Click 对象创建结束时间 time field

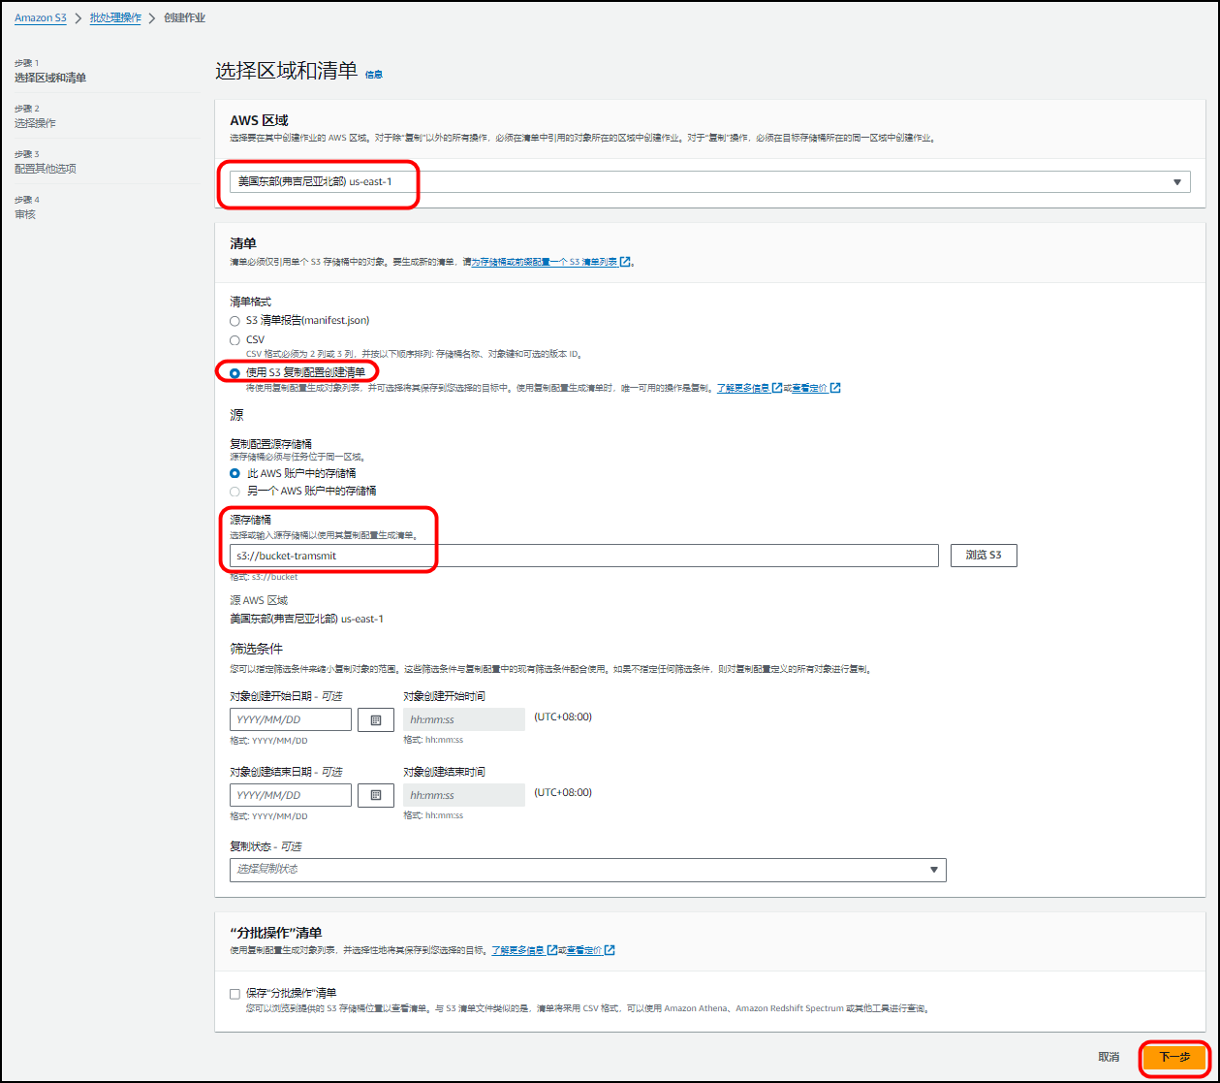464,795
